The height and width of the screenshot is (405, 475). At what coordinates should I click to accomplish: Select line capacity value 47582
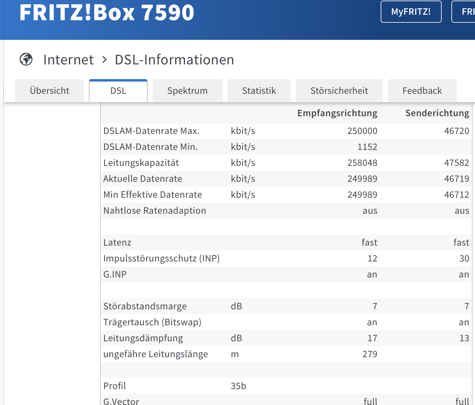457,163
